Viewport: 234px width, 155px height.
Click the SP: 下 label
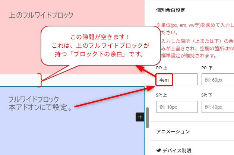pos(207,95)
